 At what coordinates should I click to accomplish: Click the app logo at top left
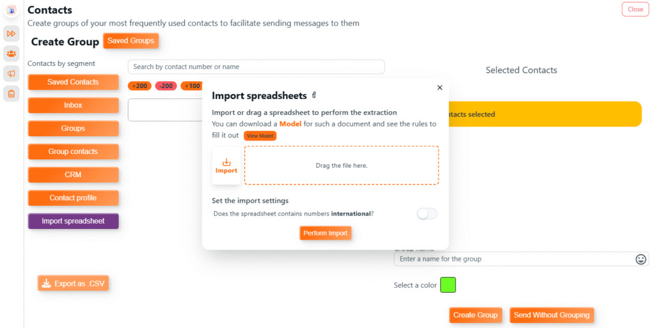click(x=12, y=10)
